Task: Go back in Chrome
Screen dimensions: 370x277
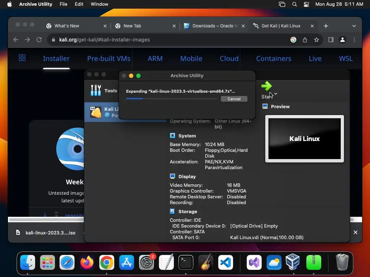Action: pos(16,40)
